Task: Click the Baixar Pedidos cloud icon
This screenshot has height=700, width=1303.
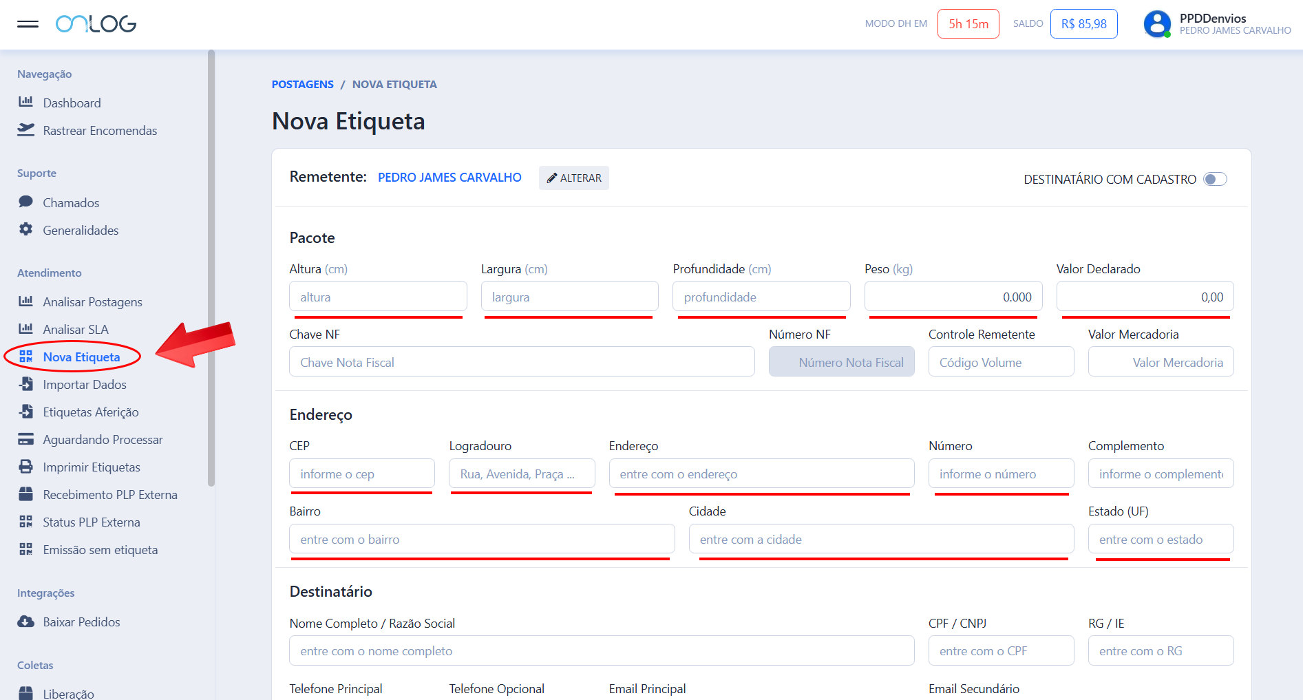Action: click(25, 622)
